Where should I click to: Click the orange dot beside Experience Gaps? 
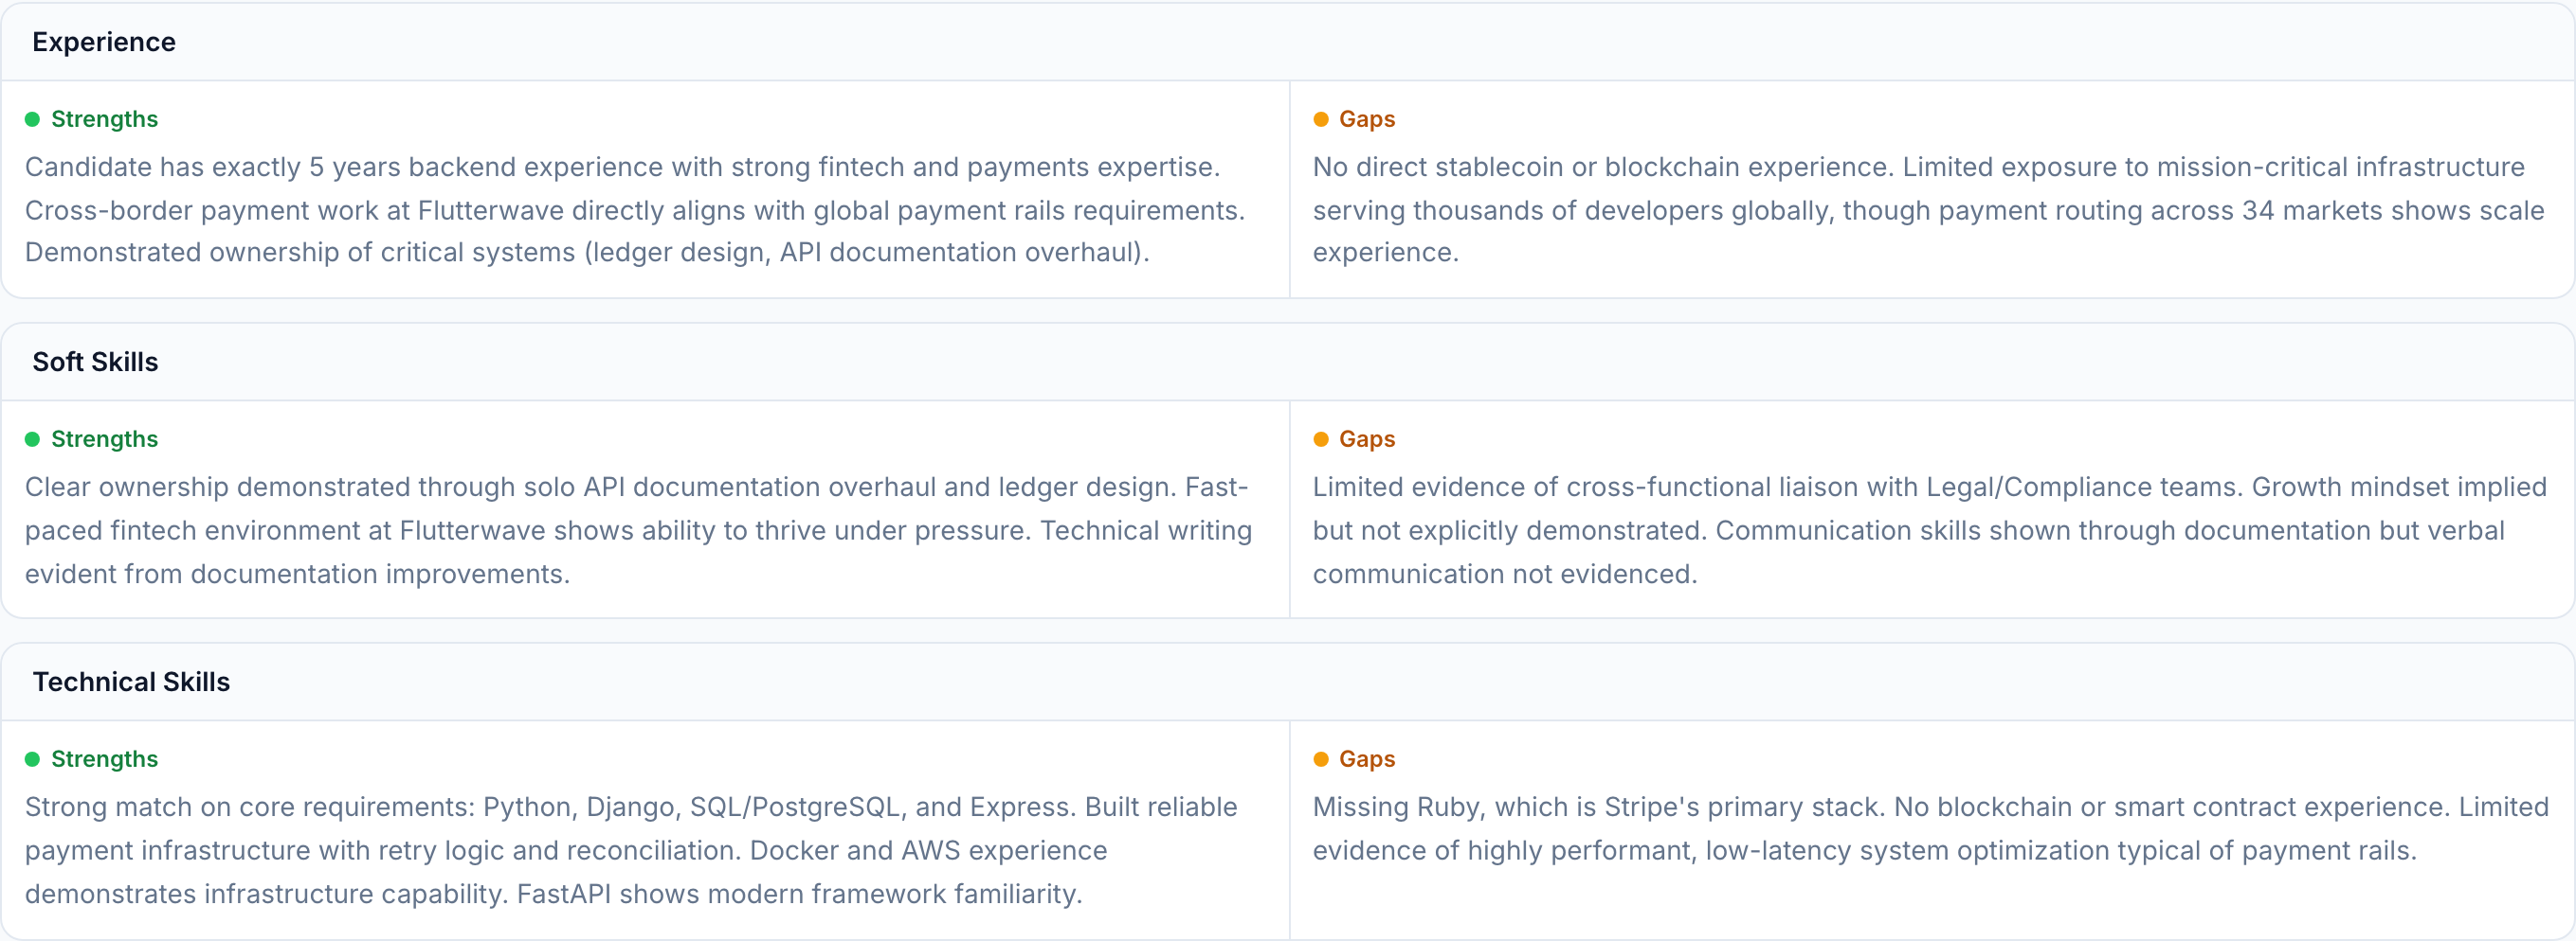point(1320,120)
